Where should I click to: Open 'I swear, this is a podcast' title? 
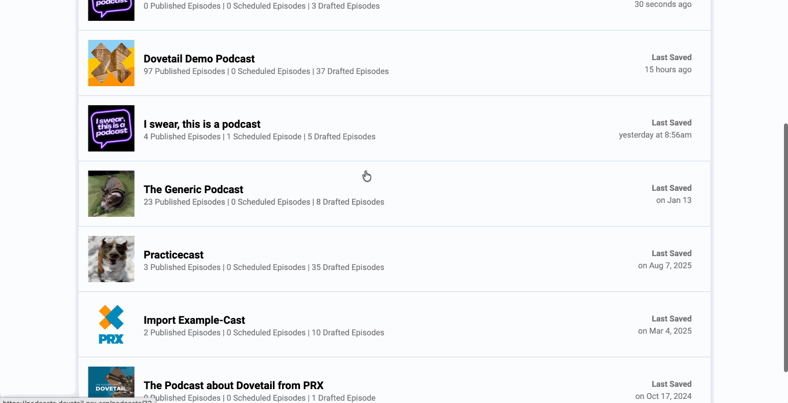pyautogui.click(x=202, y=124)
